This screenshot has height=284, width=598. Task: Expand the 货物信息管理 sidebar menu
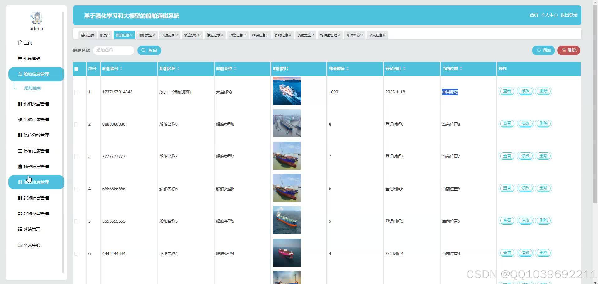click(x=36, y=198)
